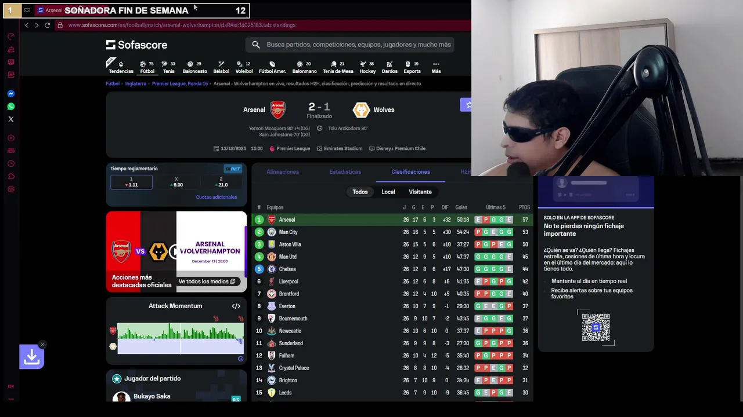
Task: Follow the Premier League, Ronda 16 breadcrumb
Action: tap(180, 83)
